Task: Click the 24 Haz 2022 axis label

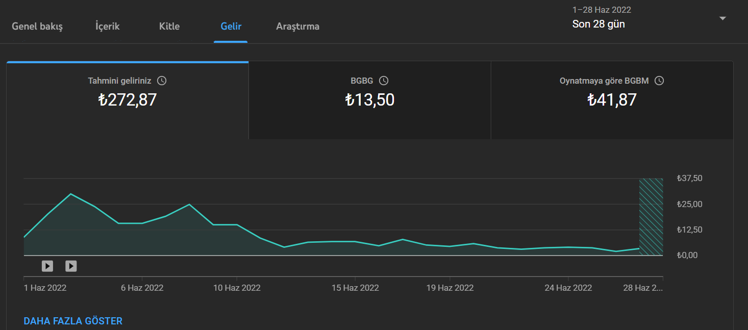Action: 568,288
